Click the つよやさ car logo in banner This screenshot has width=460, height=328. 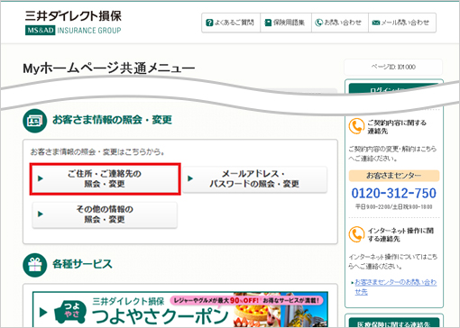point(69,313)
